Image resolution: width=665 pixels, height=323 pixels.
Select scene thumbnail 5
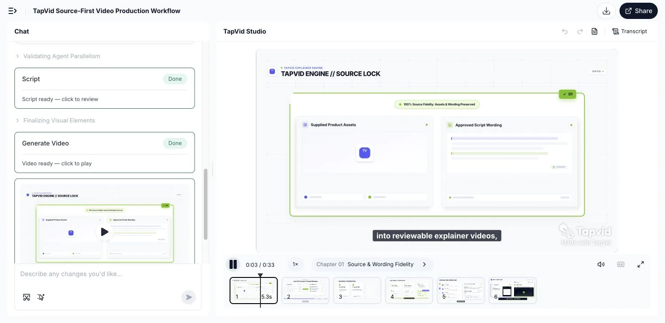coord(461,291)
